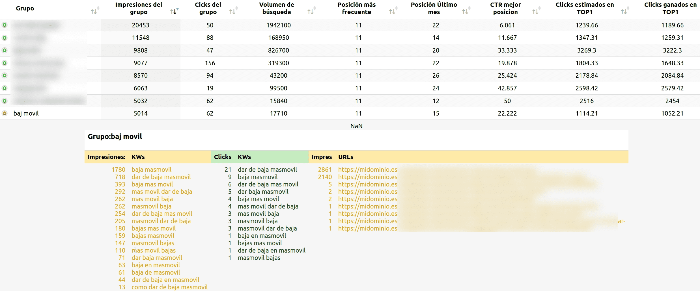
Task: Expand the row with 6063 impressions
Action: pyautogui.click(x=5, y=88)
